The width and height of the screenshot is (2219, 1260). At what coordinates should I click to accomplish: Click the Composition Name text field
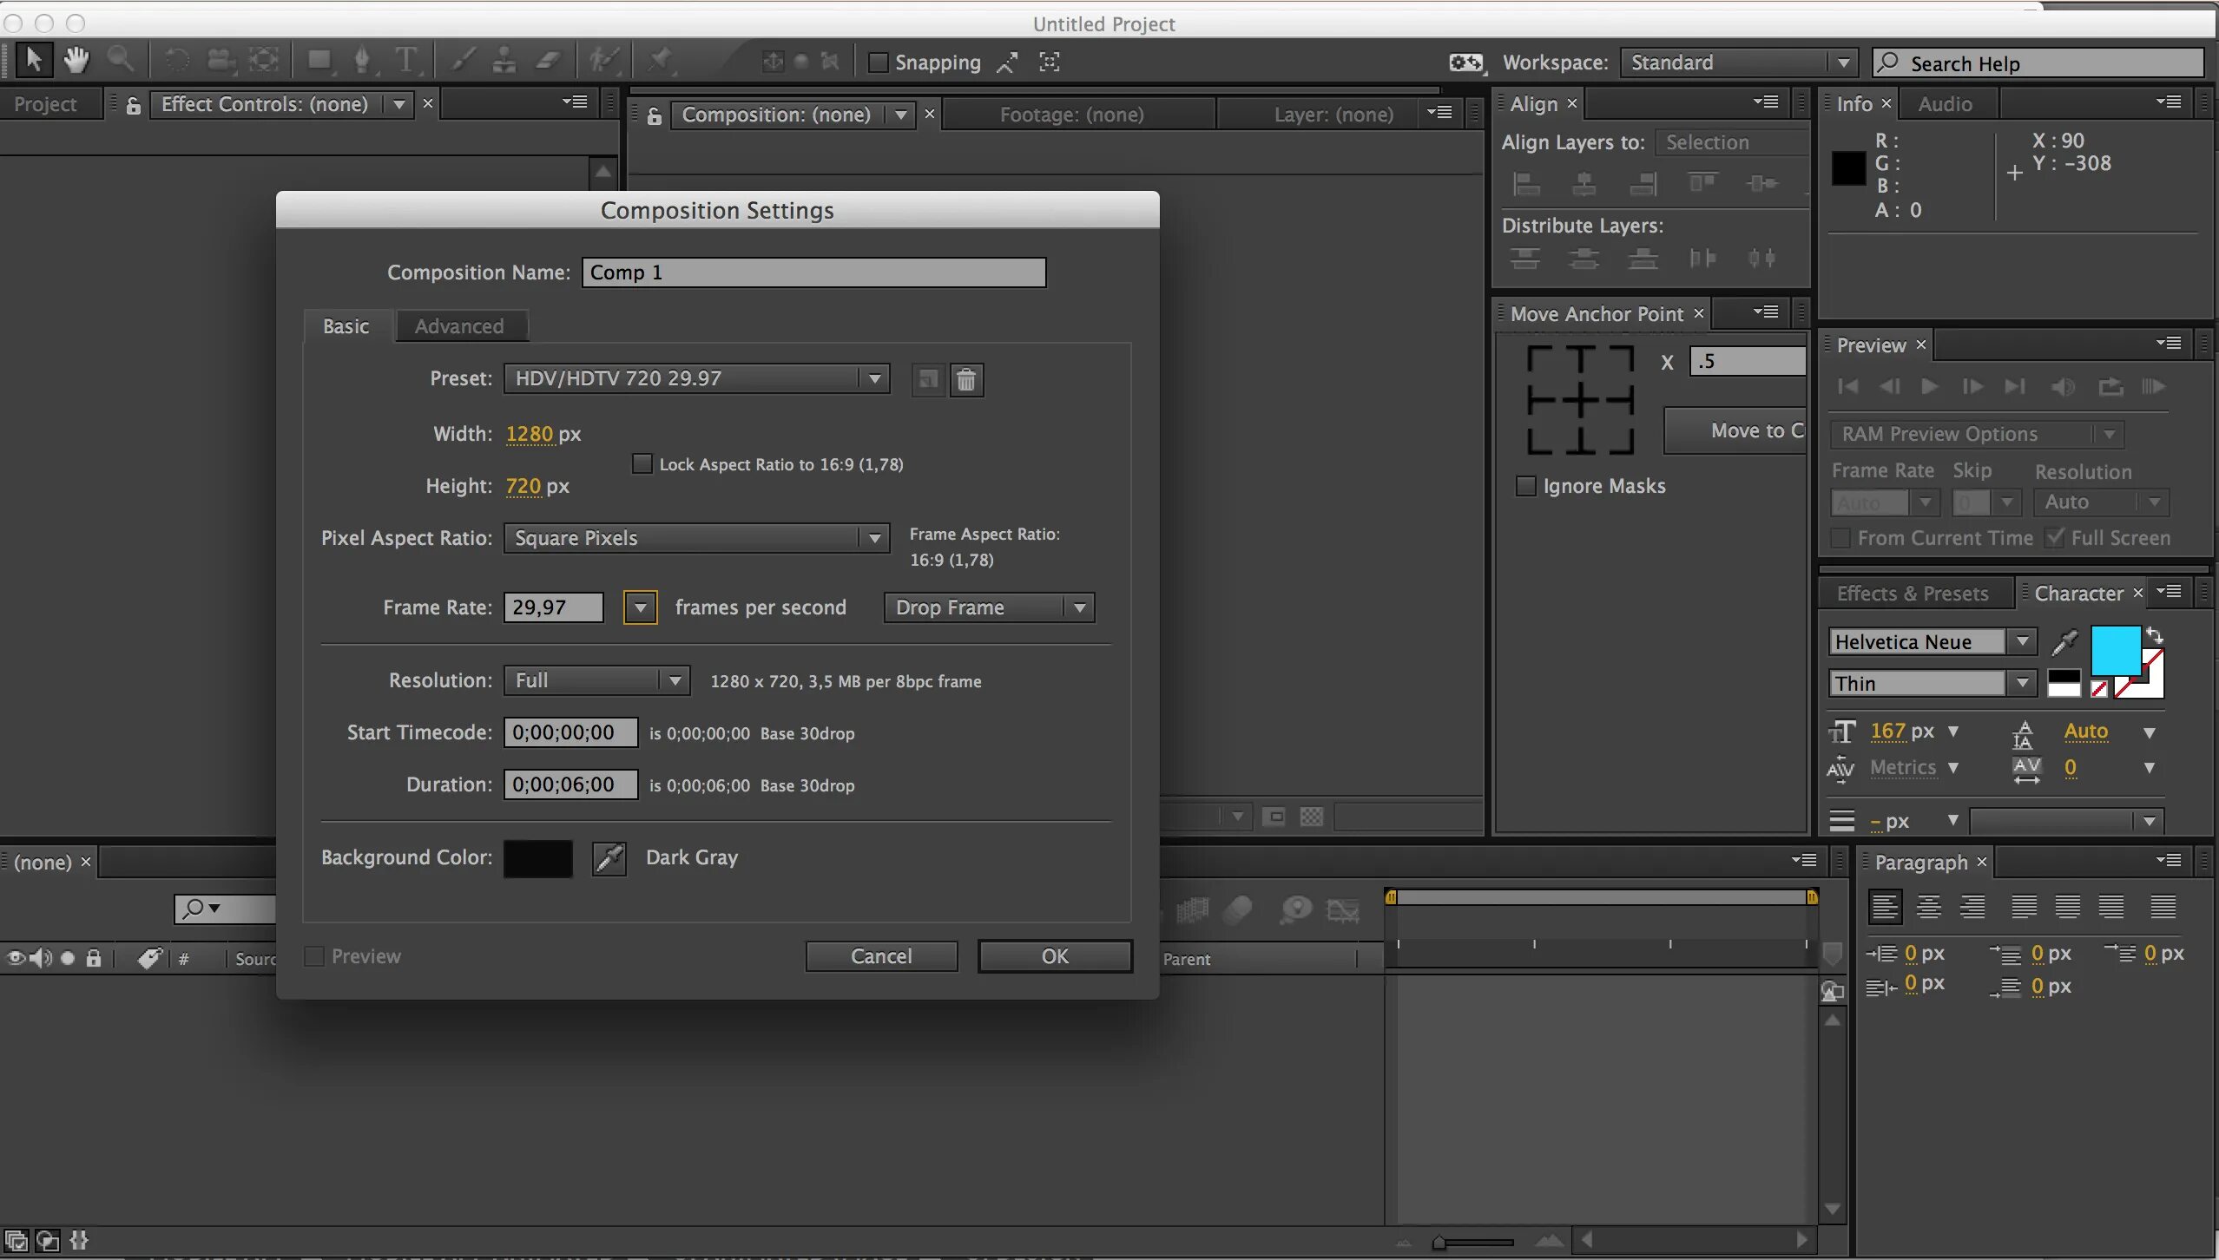(x=813, y=272)
